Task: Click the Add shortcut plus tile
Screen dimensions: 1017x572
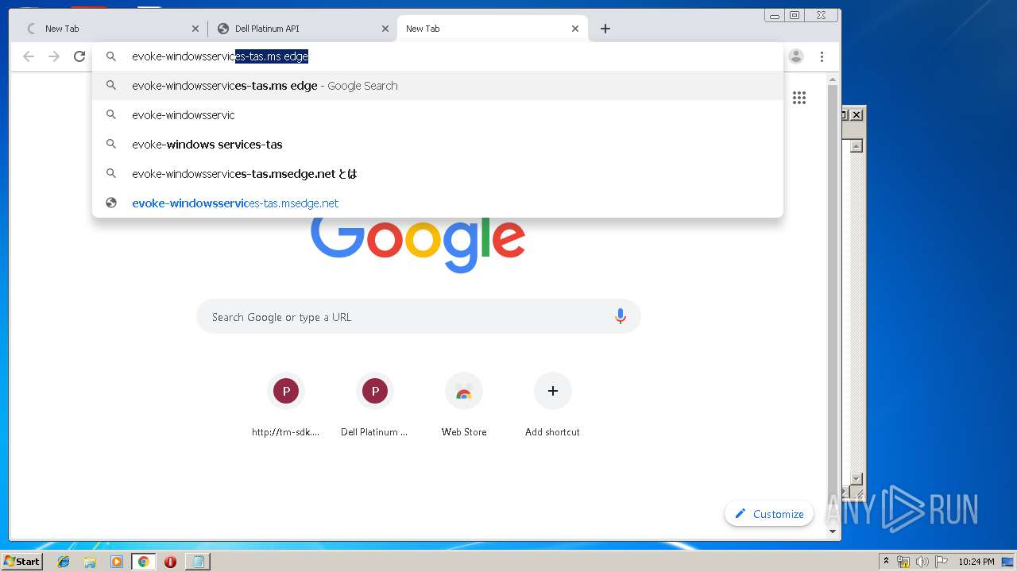Action: pos(553,405)
